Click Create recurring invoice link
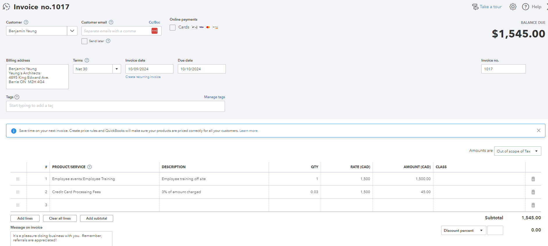 tap(143, 77)
